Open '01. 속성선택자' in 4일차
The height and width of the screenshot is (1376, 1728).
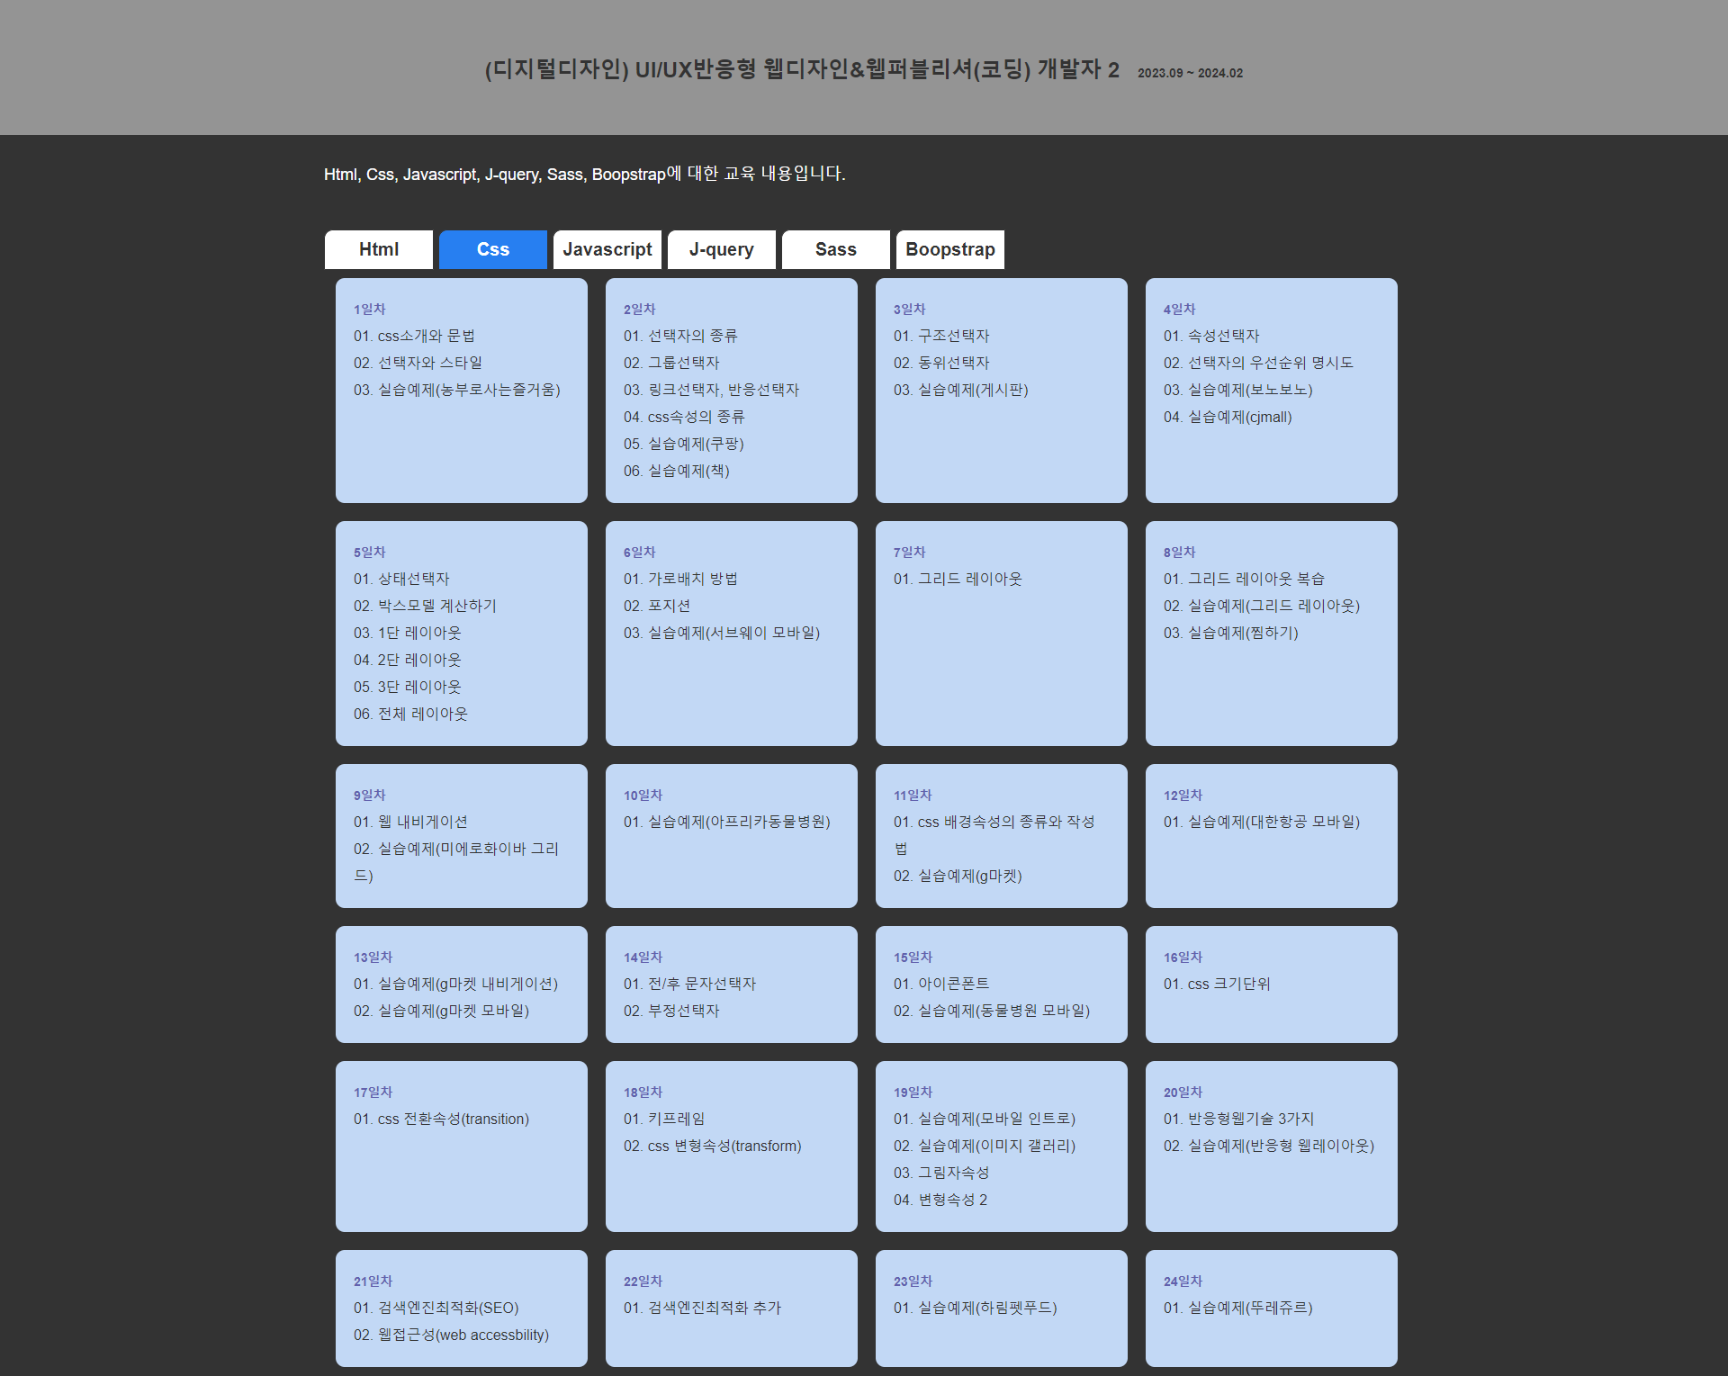pos(1211,336)
